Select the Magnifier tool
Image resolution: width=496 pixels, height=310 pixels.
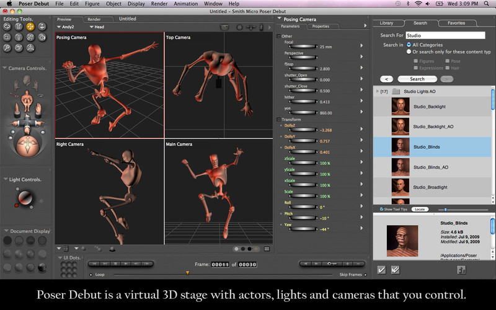pos(7,48)
